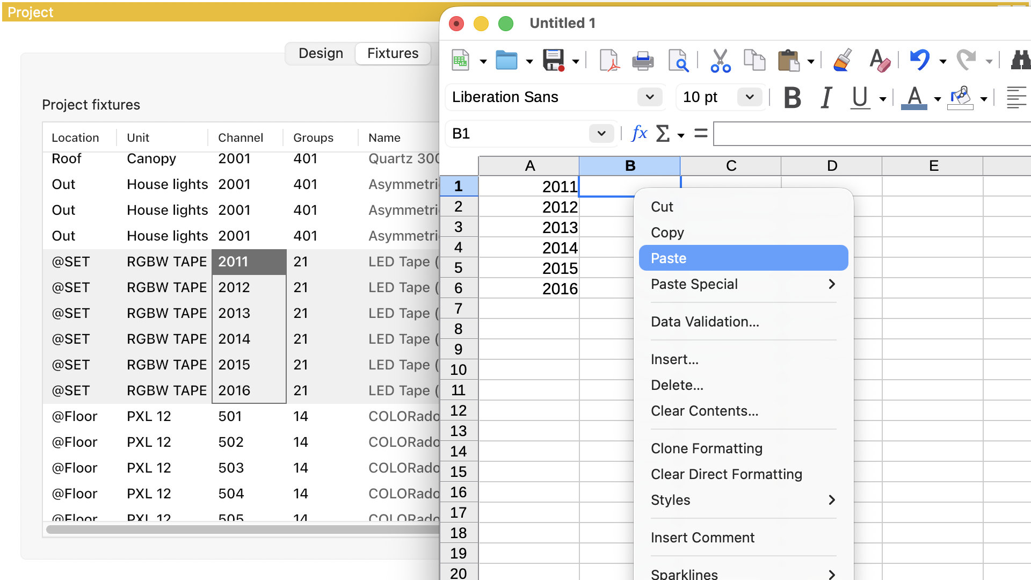Click the Export as PDF icon

coord(609,61)
